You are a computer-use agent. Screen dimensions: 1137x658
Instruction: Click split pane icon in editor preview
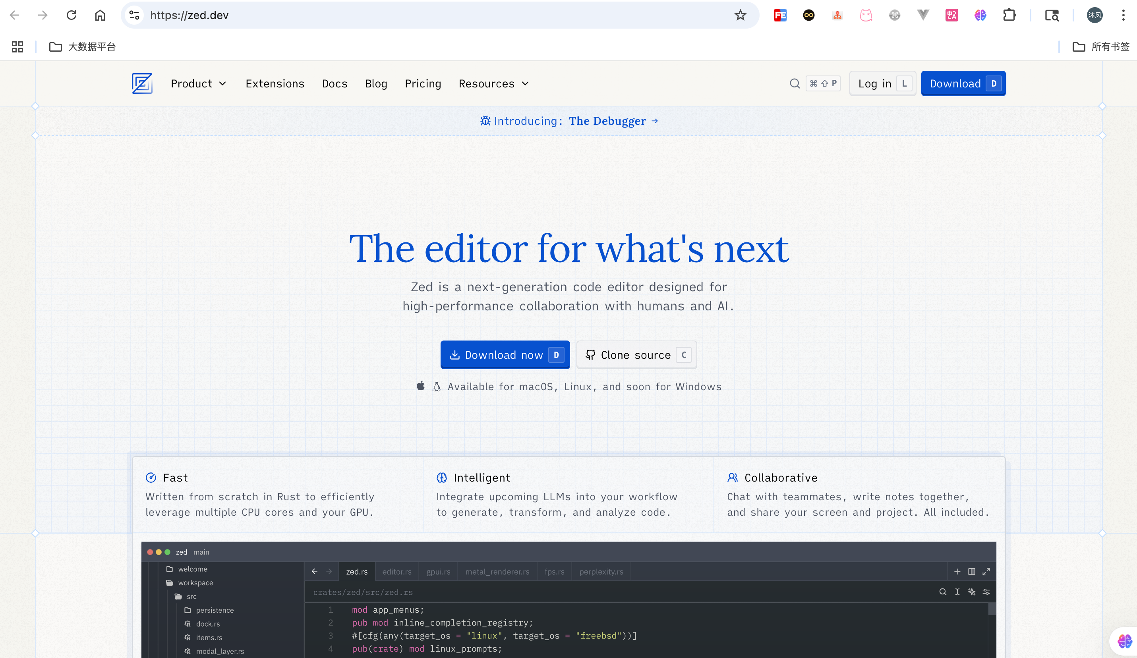tap(971, 571)
